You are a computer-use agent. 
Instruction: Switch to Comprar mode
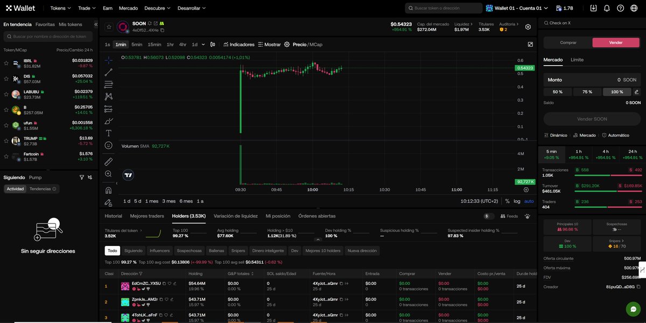tap(568, 43)
